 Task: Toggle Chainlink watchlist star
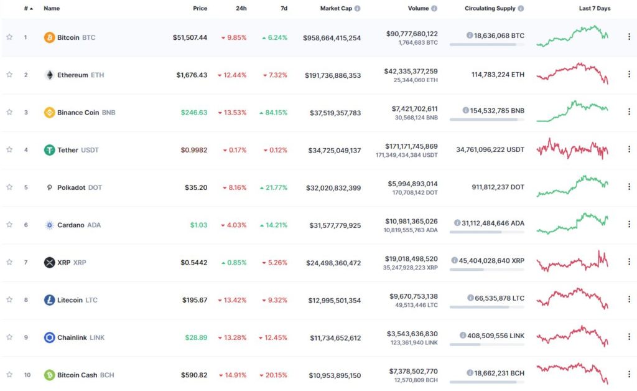coord(9,337)
